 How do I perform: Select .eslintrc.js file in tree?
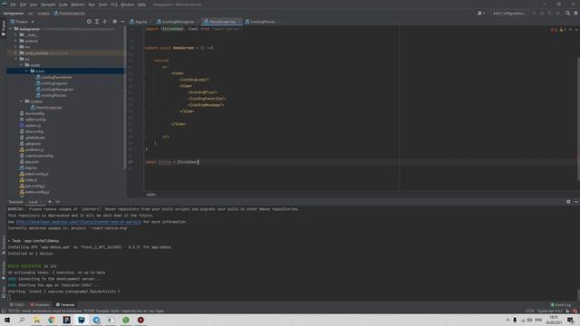(x=33, y=126)
